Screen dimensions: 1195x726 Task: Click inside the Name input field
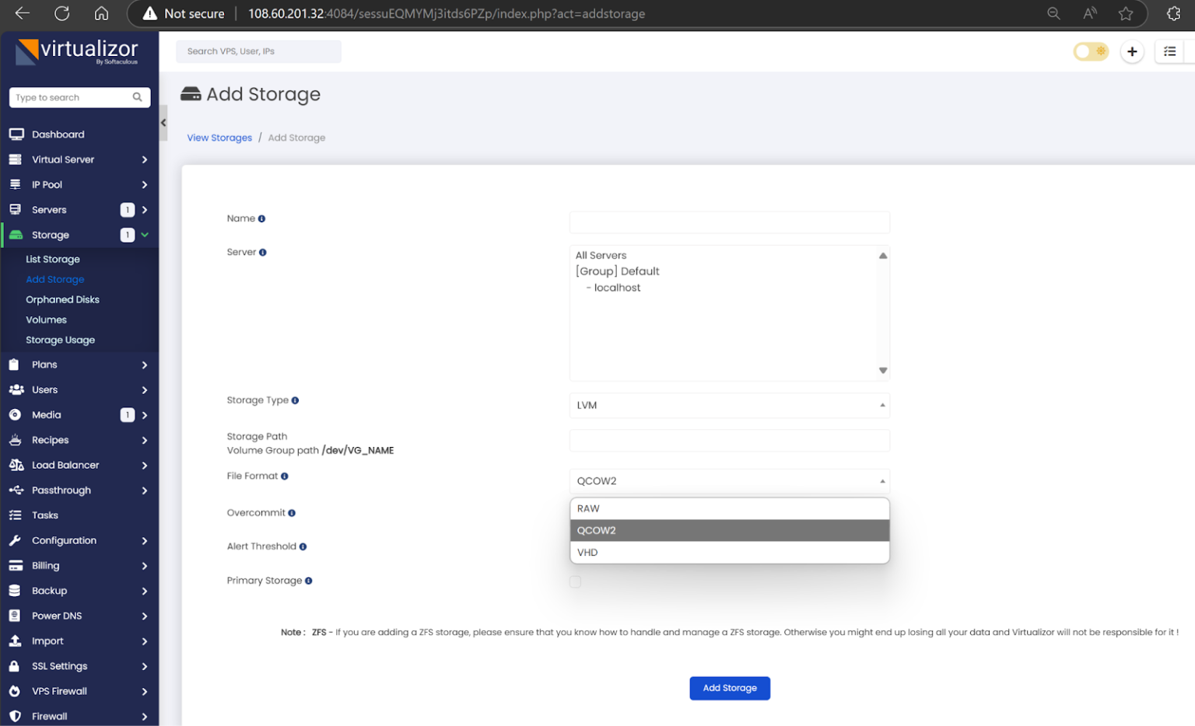(x=730, y=222)
